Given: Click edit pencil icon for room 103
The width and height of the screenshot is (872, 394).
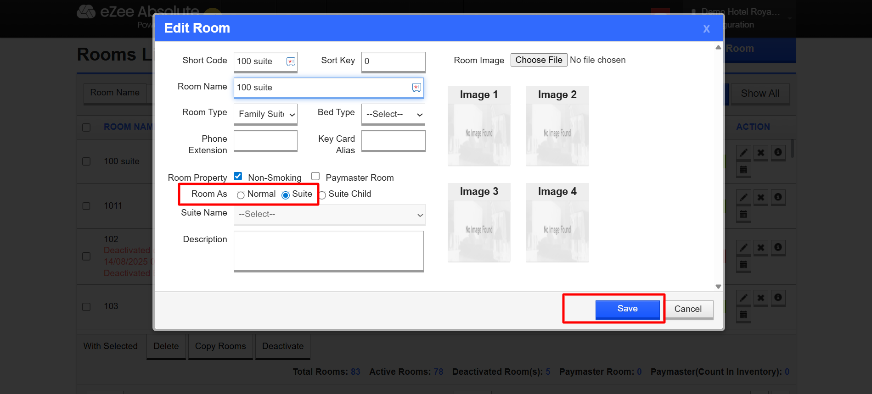Looking at the screenshot, I should point(743,298).
